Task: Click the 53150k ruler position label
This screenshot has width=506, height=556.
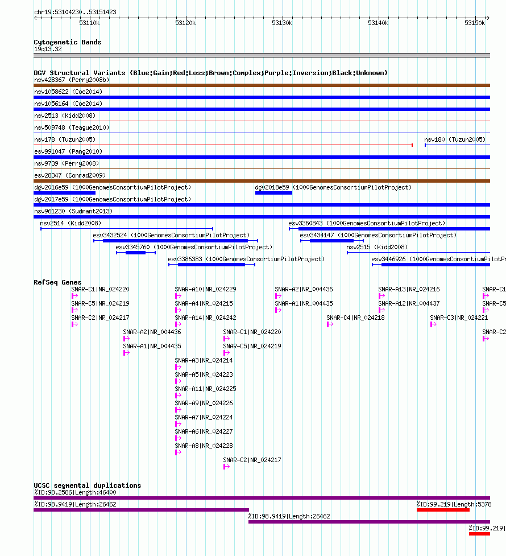Action: point(475,23)
